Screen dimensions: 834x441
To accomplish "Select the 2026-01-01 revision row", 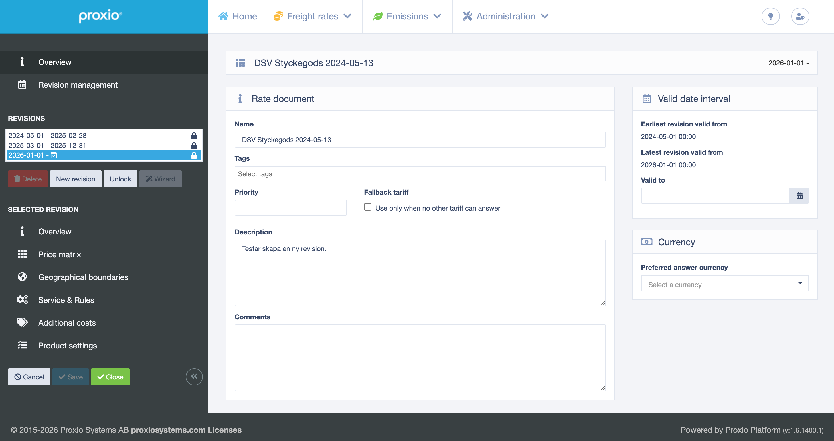I will click(104, 155).
